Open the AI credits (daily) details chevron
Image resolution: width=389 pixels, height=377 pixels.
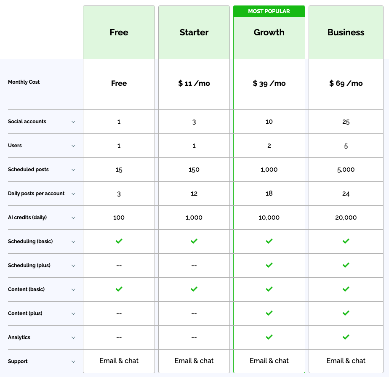pos(73,218)
